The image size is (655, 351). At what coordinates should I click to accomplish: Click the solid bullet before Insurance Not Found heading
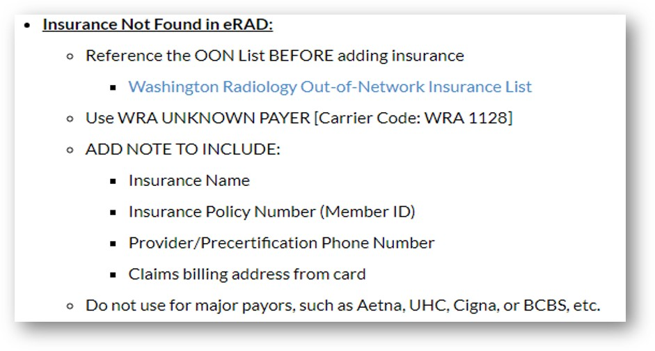pyautogui.click(x=28, y=26)
